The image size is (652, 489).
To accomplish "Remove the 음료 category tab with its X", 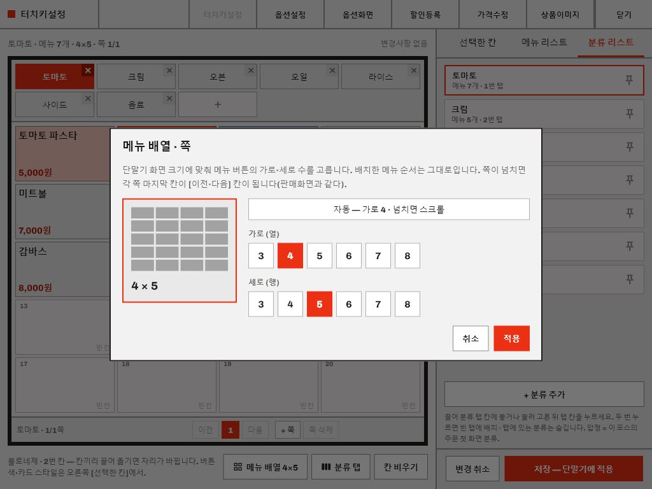I will tap(169, 99).
